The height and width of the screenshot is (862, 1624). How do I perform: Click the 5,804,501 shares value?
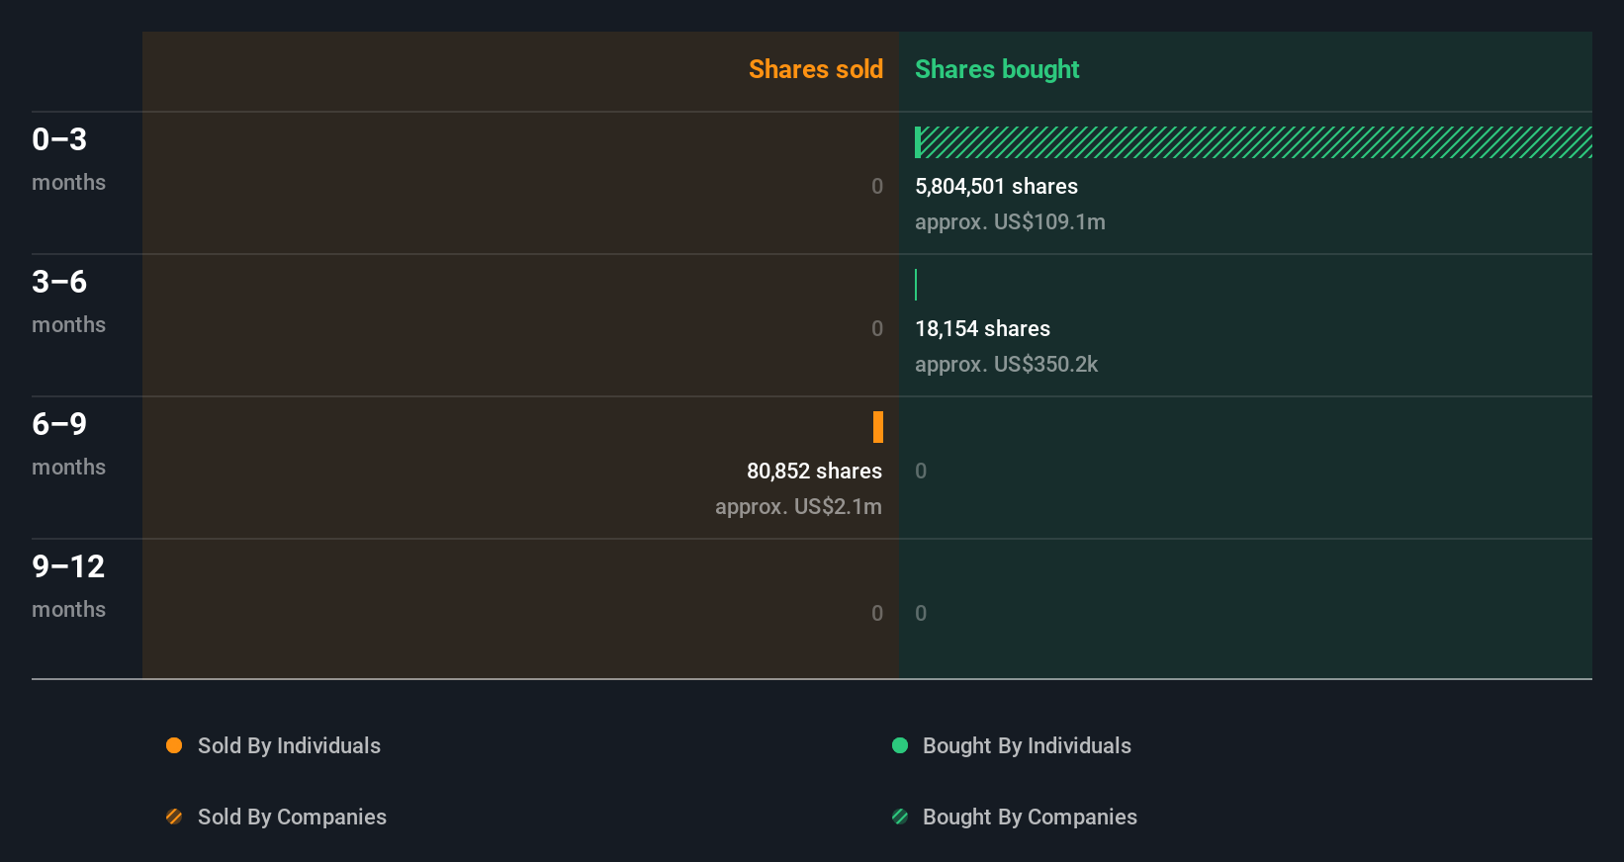(996, 186)
